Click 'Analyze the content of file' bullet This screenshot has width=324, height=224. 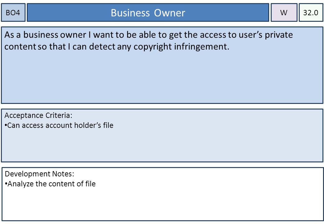coord(50,184)
